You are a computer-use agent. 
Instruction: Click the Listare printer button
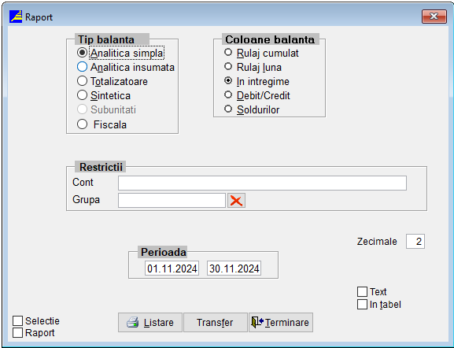150,322
